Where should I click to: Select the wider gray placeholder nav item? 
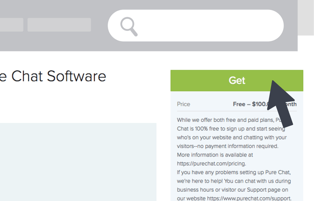[59, 25]
